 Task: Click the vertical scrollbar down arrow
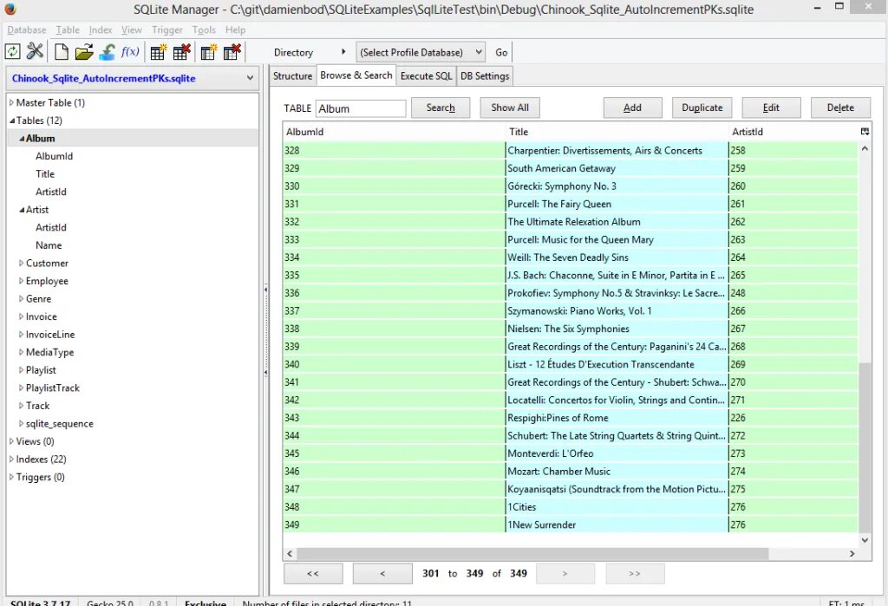click(x=865, y=538)
